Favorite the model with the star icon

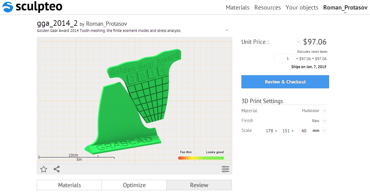44,169
